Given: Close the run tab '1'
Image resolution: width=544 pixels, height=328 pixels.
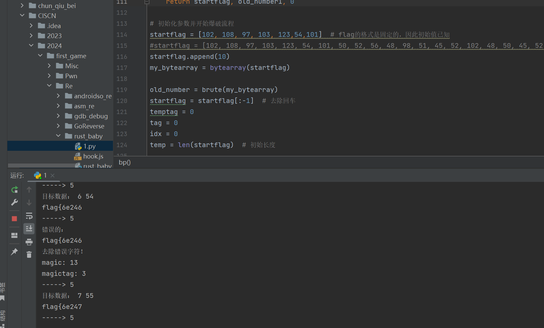Looking at the screenshot, I should [52, 175].
